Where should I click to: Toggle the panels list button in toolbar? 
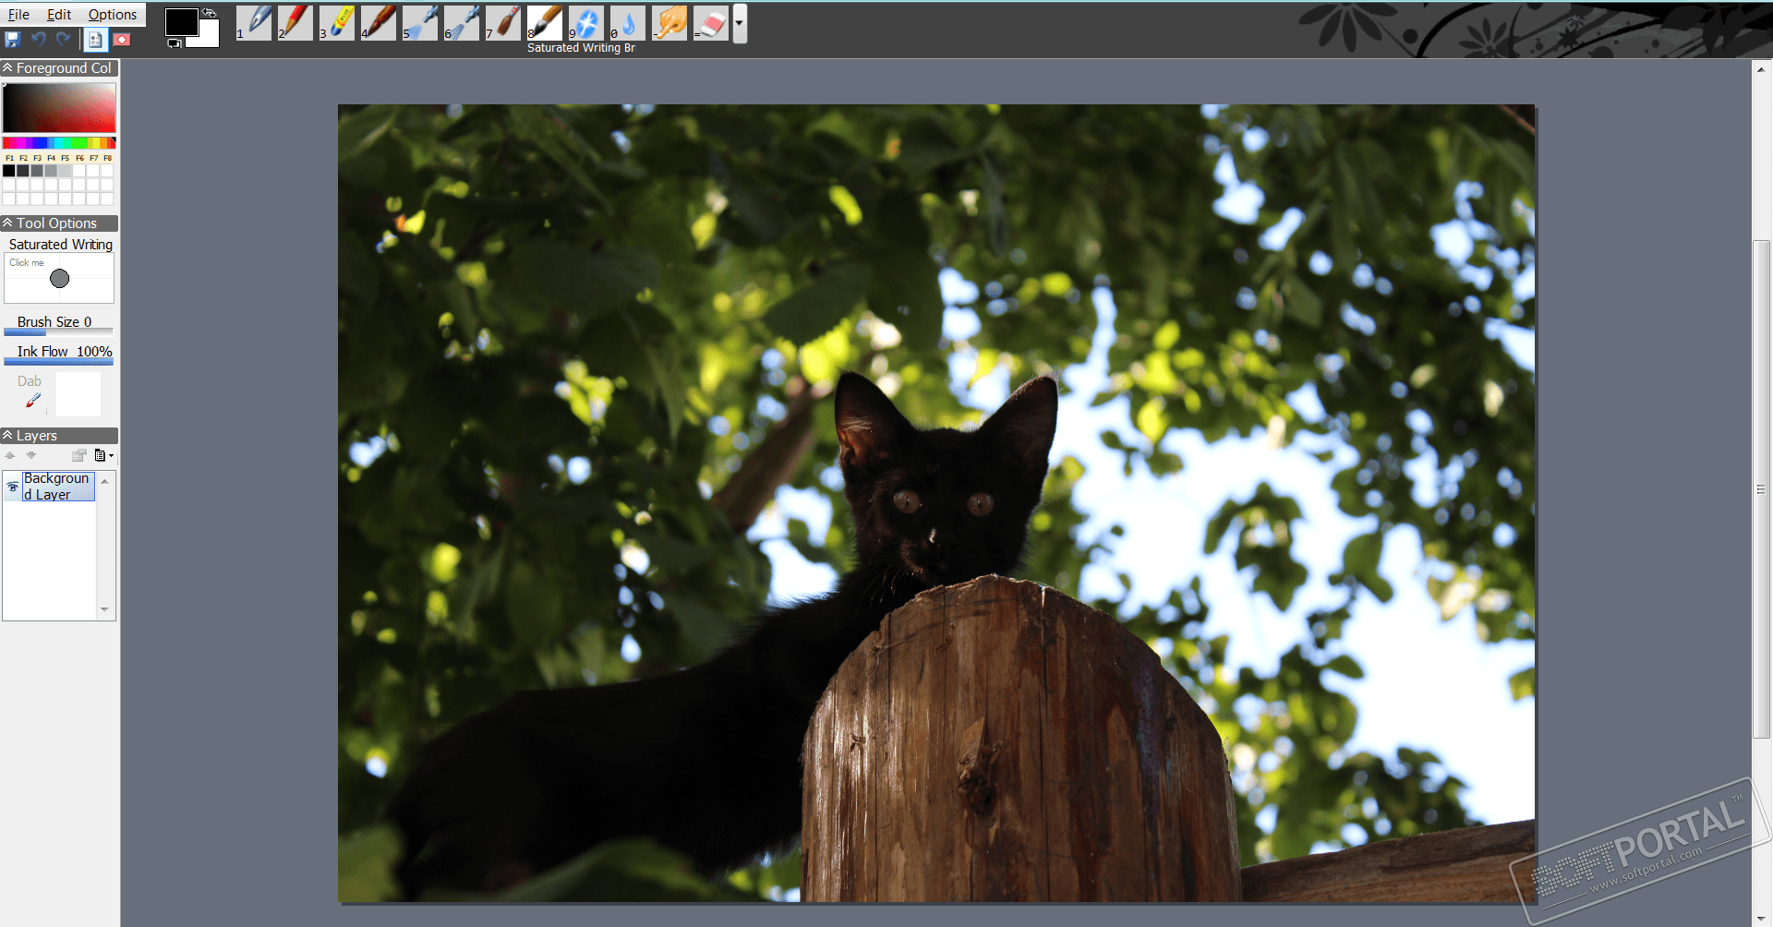[x=95, y=40]
